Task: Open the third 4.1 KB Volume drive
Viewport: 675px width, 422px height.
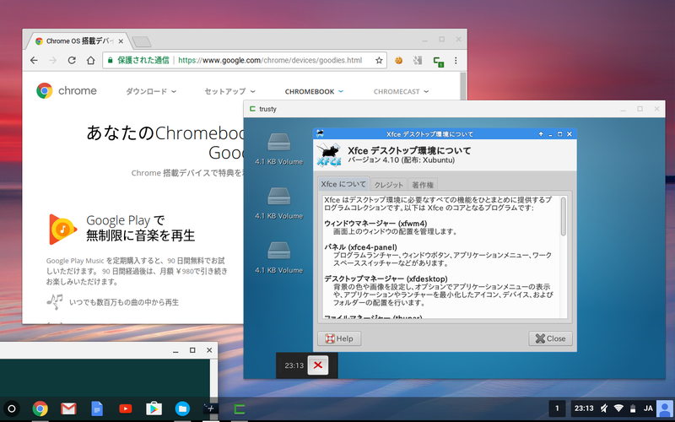Action: click(279, 250)
